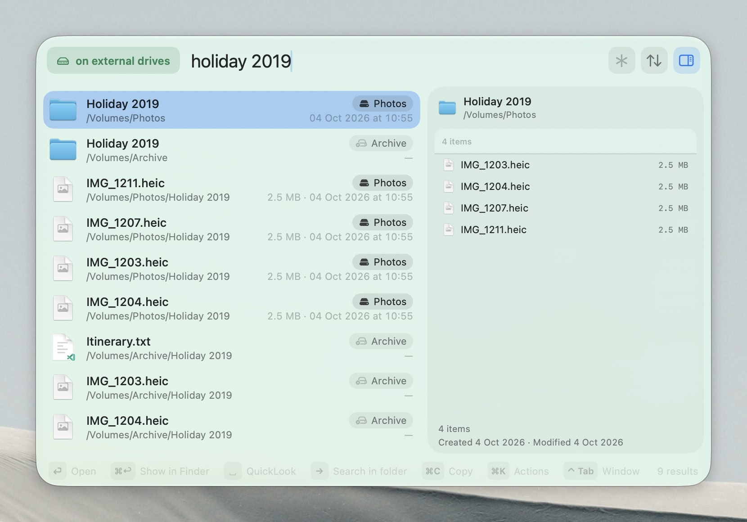Click the /Volumes/Photos path in preview header
Screen dimensions: 747x522
point(499,115)
